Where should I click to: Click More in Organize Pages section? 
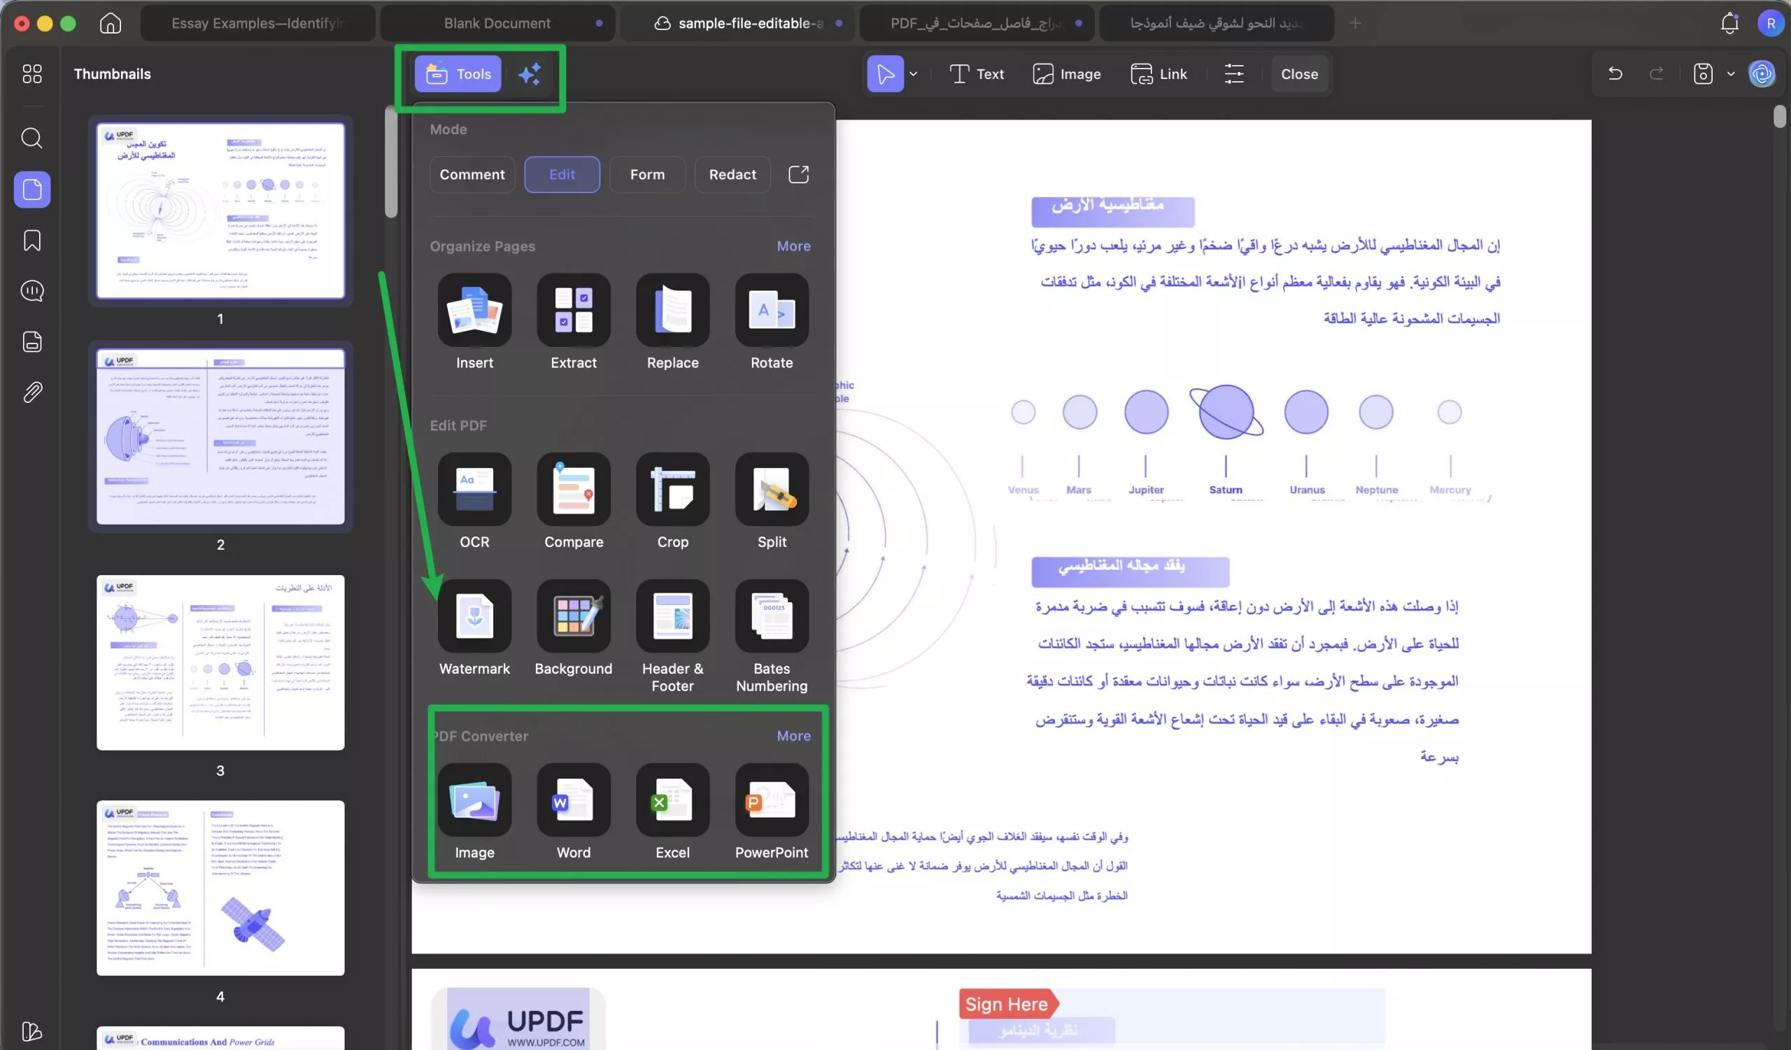tap(793, 246)
